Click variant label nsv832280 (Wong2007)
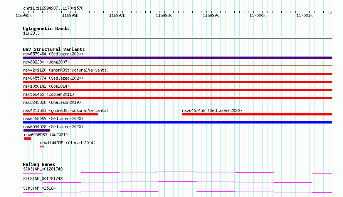343x197 pixels. pyautogui.click(x=46, y=62)
